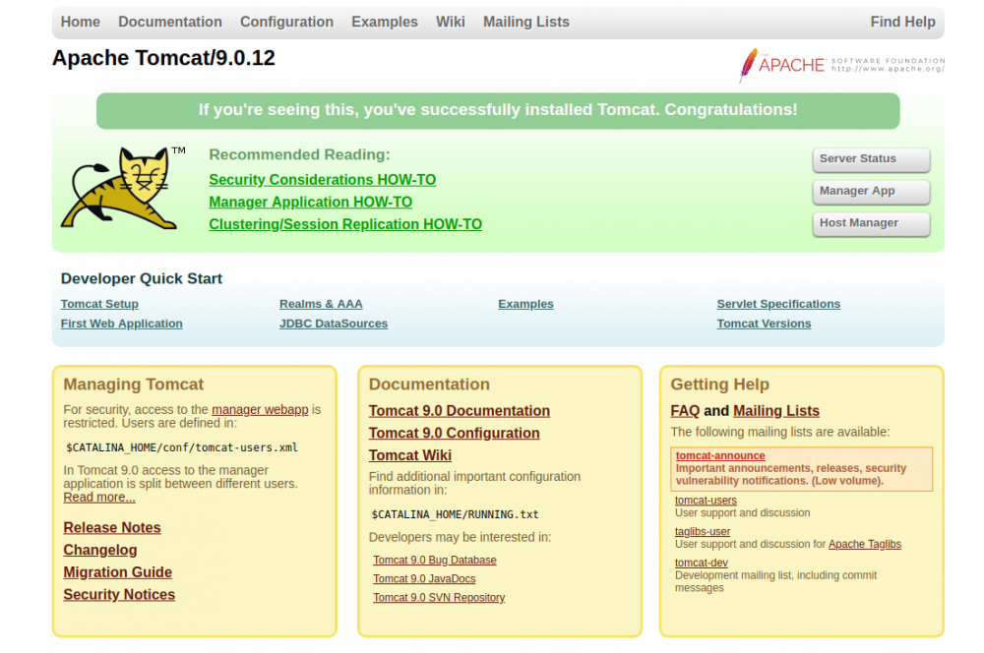Open the Tomcat Setup guide

click(99, 304)
